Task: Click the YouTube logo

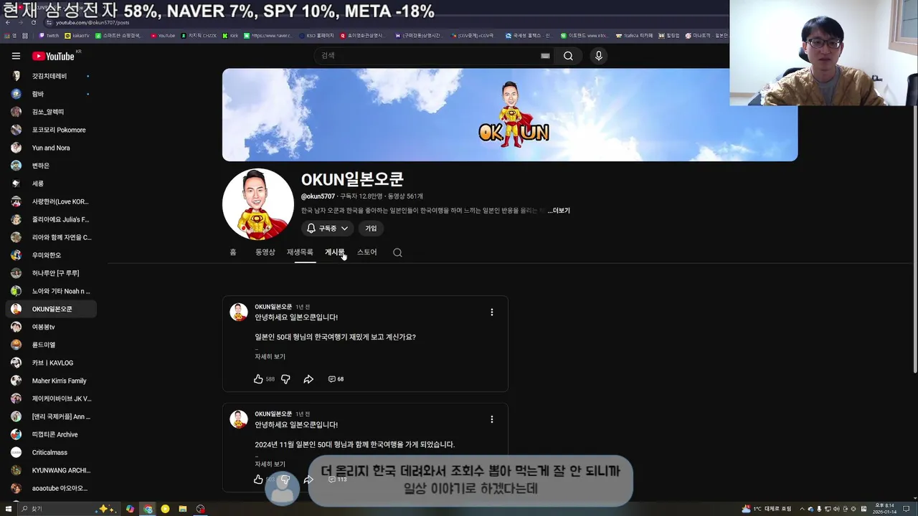Action: pyautogui.click(x=55, y=56)
